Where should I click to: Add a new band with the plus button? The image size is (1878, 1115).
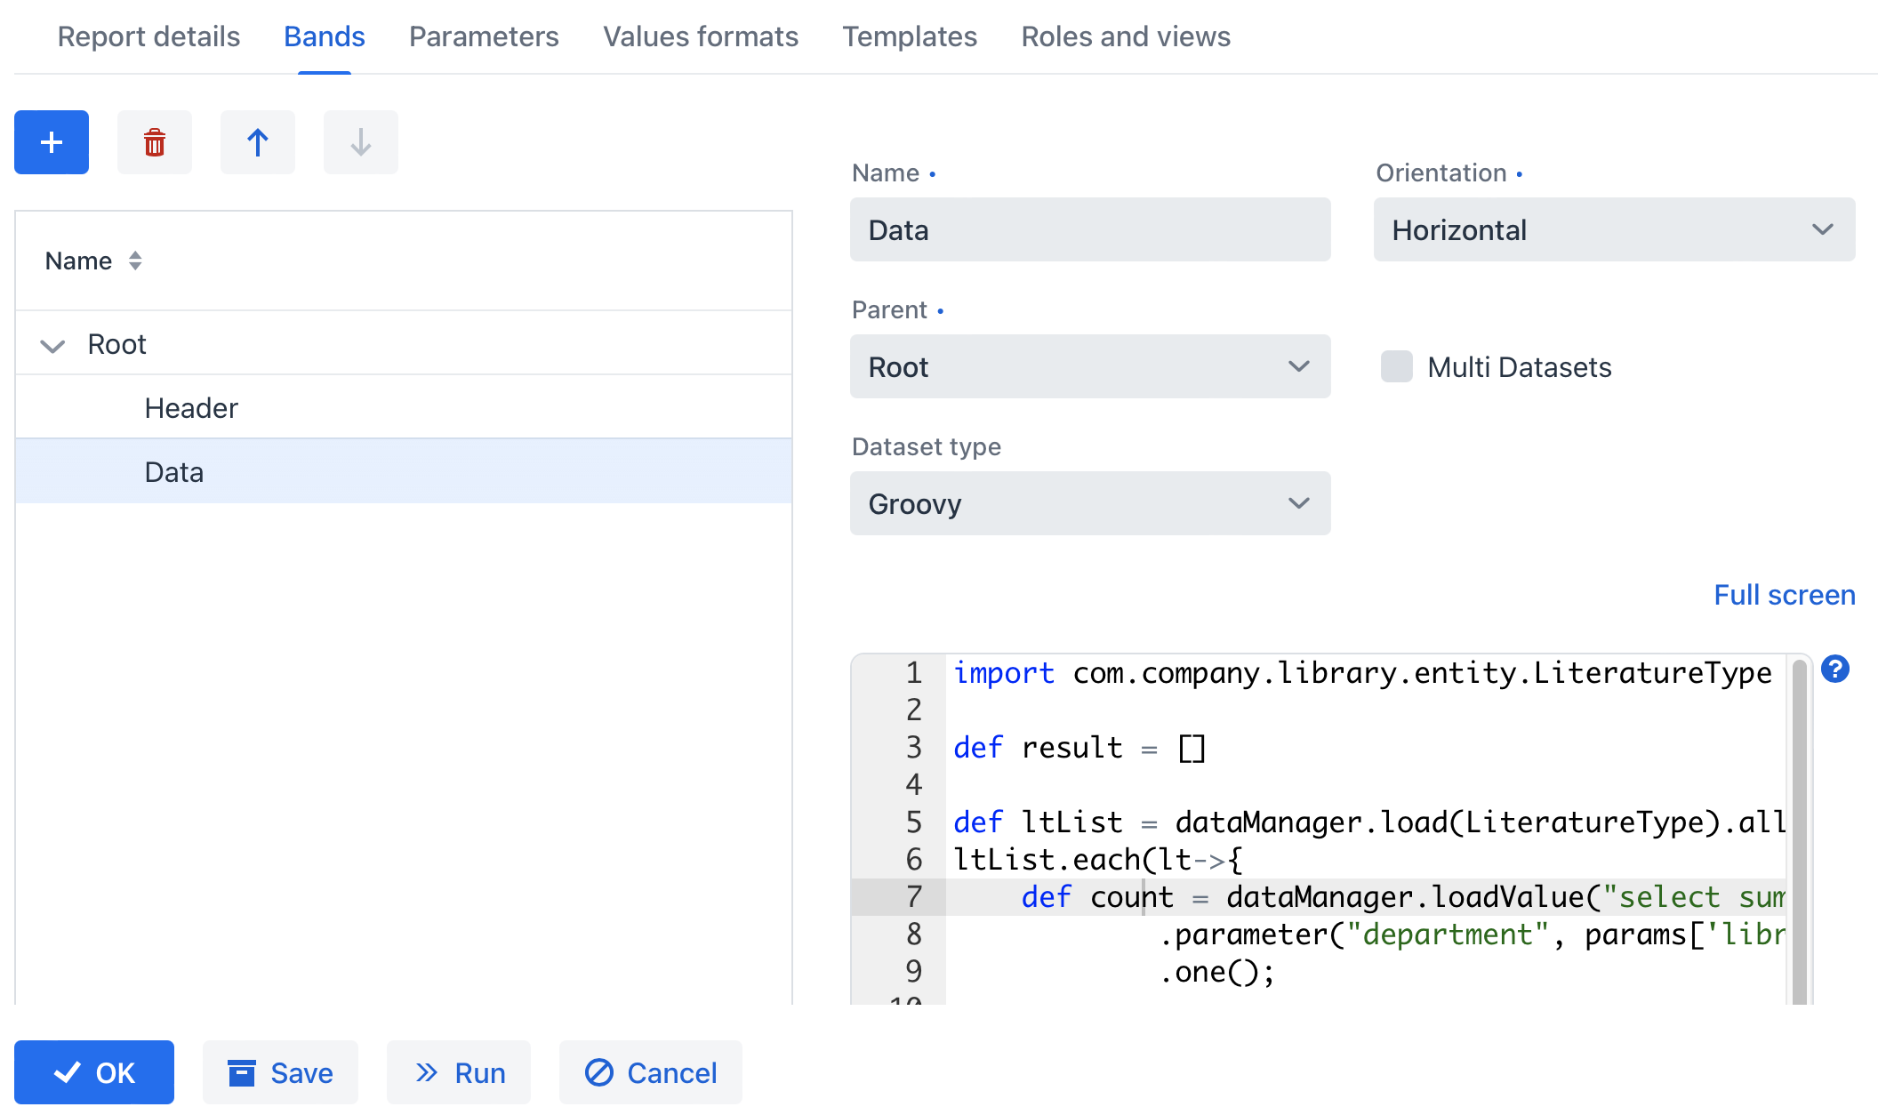[52, 142]
